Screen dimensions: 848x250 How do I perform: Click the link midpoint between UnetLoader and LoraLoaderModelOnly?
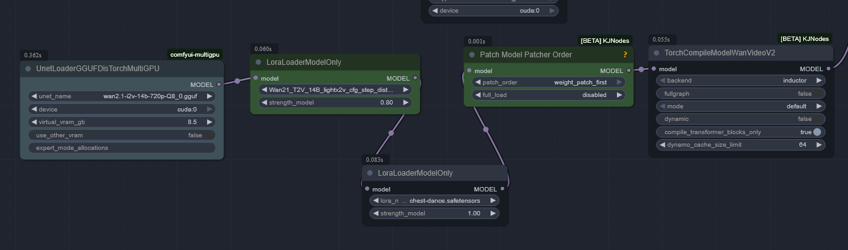237,81
